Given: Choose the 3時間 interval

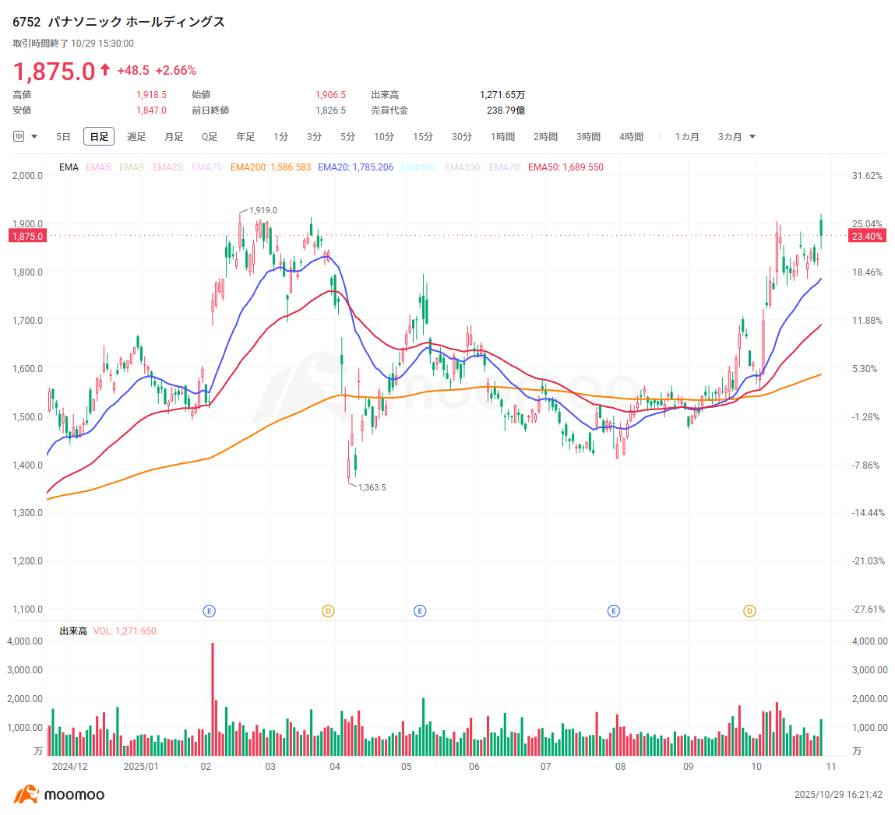Looking at the screenshot, I should pyautogui.click(x=588, y=137).
